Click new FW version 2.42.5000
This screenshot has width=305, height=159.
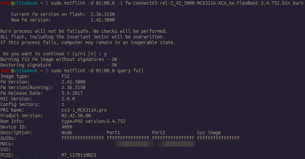(103, 20)
